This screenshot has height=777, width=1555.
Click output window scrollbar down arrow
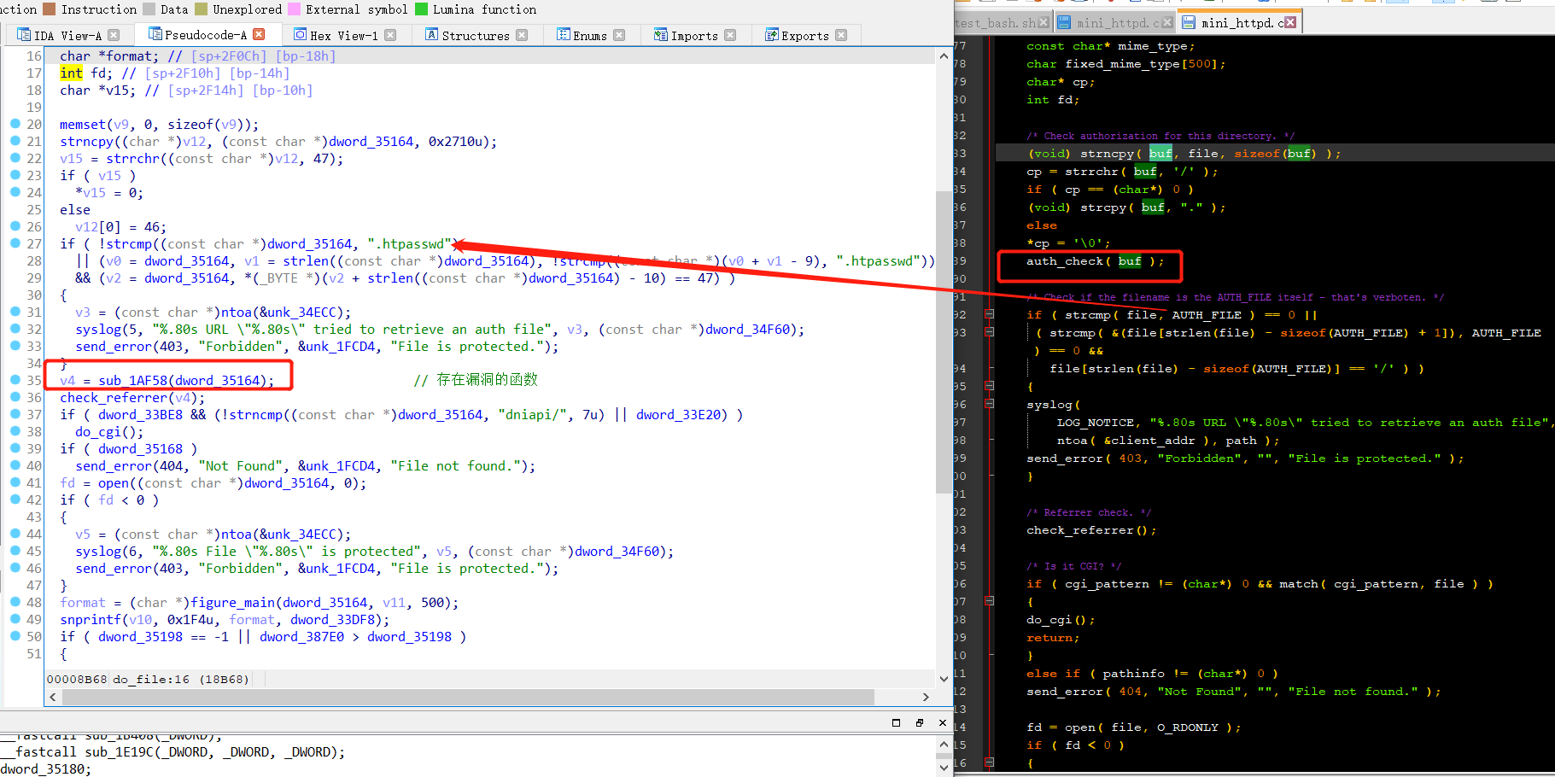pyautogui.click(x=944, y=767)
